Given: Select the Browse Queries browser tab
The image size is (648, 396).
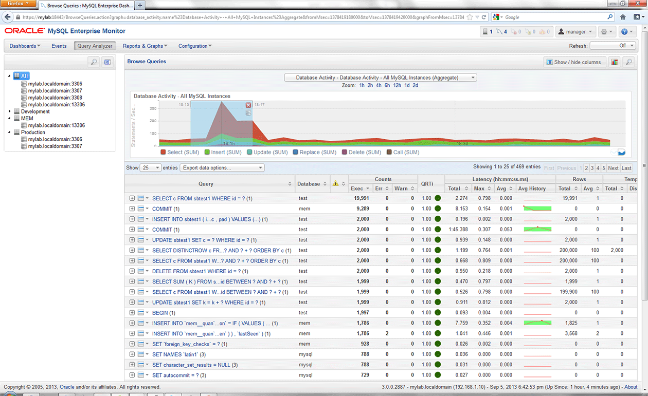Looking at the screenshot, I should coord(85,6).
